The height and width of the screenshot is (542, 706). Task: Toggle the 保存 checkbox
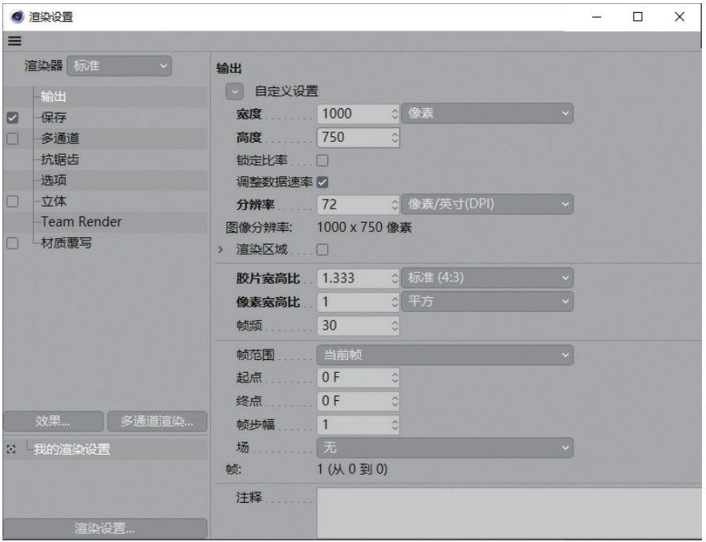pyautogui.click(x=13, y=118)
